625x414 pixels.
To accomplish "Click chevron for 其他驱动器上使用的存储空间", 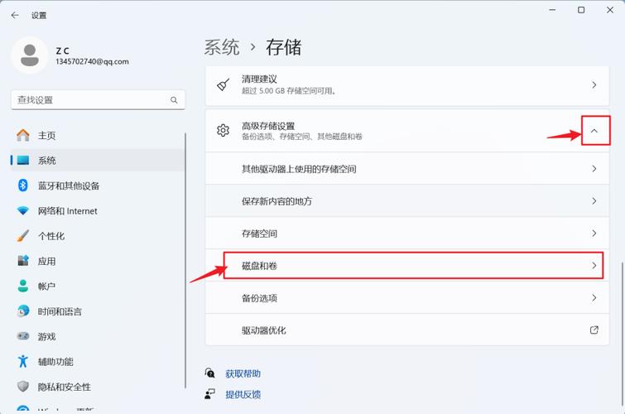I will 594,169.
